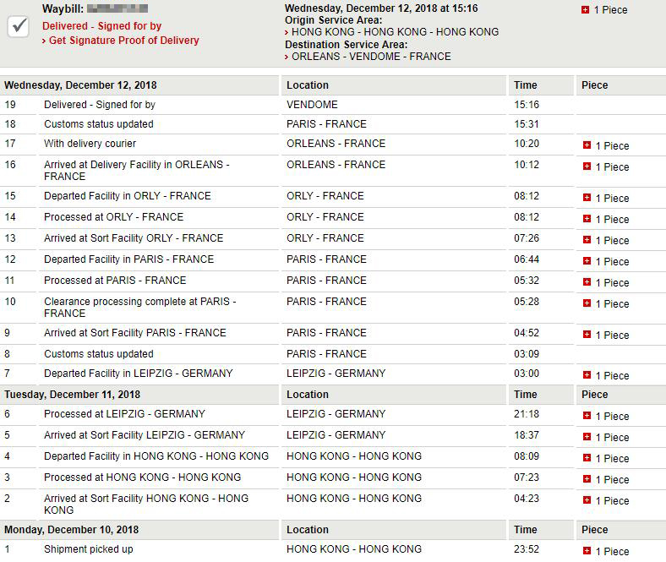Expand piece plus icon for Processed at HONG KONG
Screen dimensions: 666x562
point(587,479)
